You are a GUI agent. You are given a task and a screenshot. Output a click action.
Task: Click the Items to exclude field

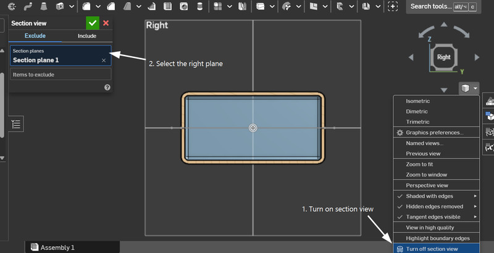60,75
